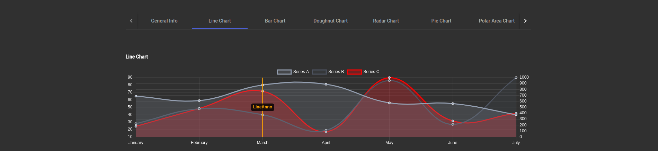Click the Series C peak point at May
This screenshot has height=151, width=658.
tap(389, 78)
